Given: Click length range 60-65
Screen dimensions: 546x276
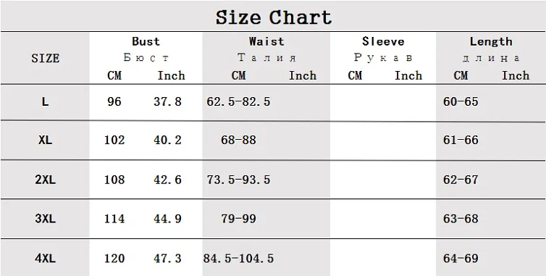Looking at the screenshot, I should pos(461,101).
